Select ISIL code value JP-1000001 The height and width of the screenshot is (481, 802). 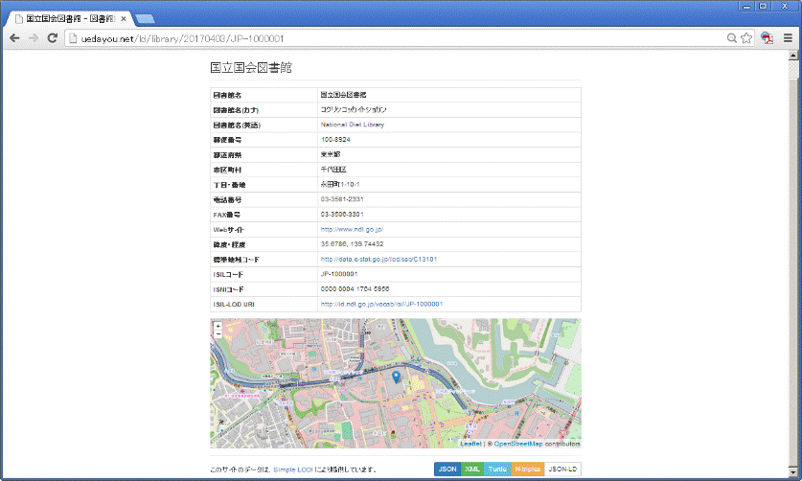coord(339,274)
